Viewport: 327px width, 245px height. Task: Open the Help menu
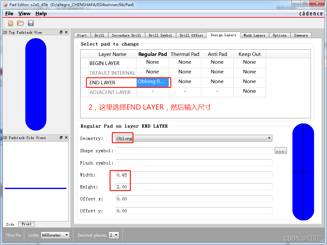pos(41,14)
